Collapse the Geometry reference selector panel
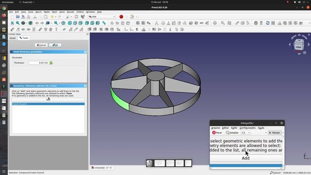Screen dimensions: 311x175 coord(85,86)
